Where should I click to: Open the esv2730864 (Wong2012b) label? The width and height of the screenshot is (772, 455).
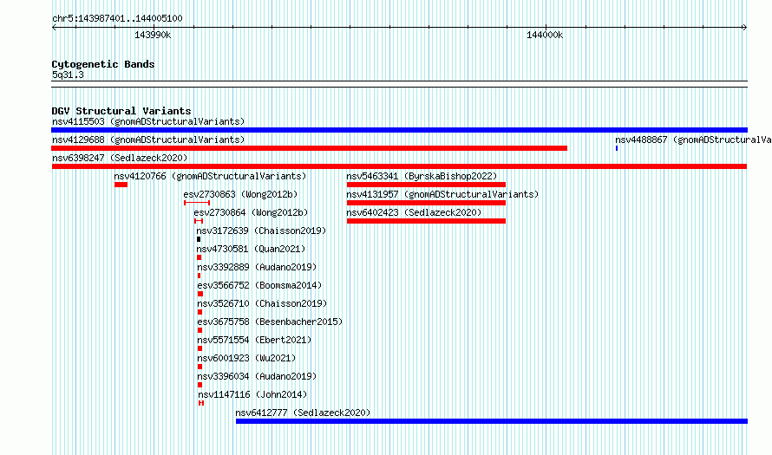coord(251,212)
